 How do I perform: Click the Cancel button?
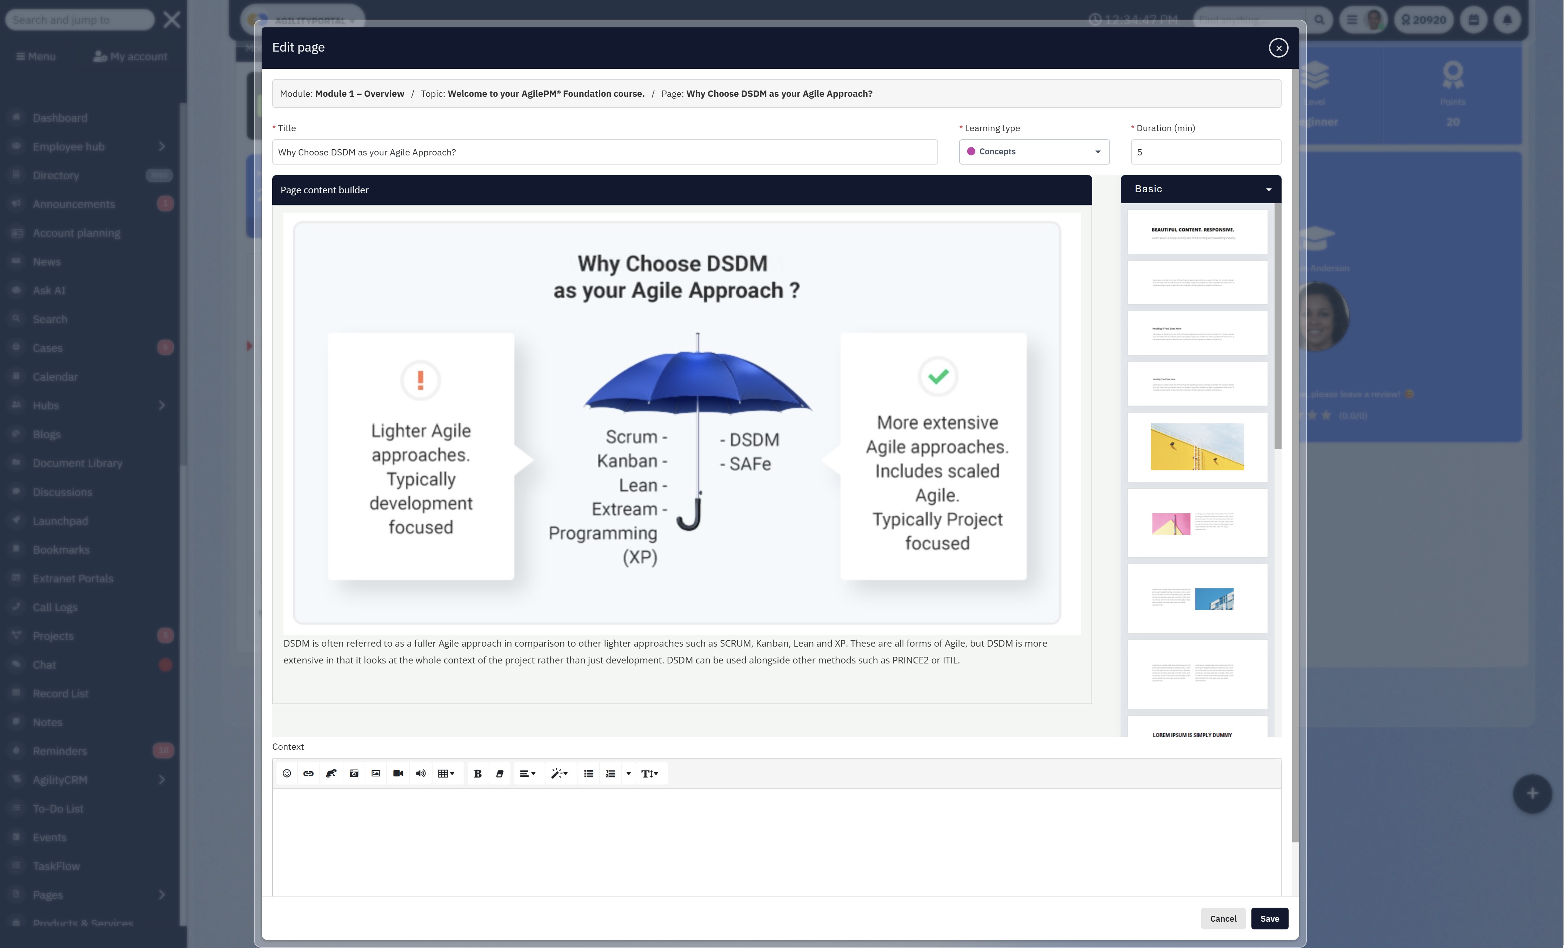pos(1223,919)
